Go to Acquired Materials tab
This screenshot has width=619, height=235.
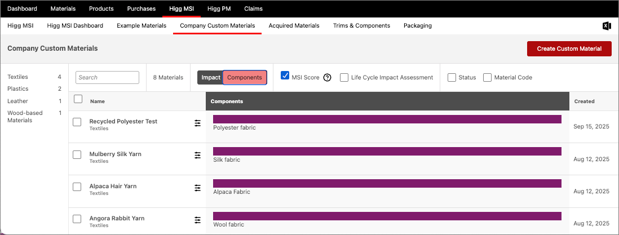pos(294,26)
